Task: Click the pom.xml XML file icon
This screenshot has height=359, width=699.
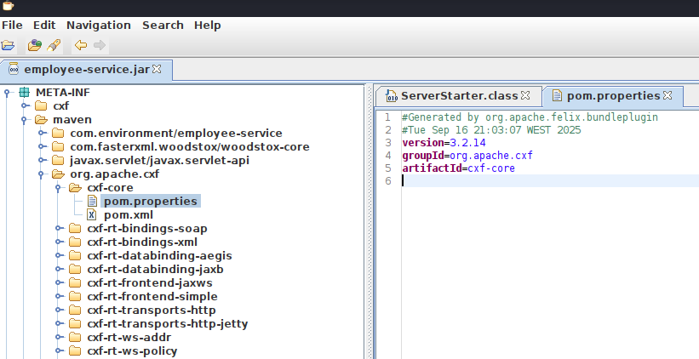Action: tap(92, 214)
